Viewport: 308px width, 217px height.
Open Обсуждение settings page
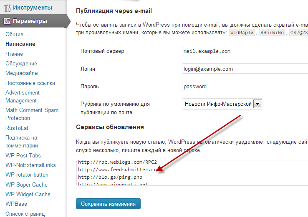tap(21, 63)
